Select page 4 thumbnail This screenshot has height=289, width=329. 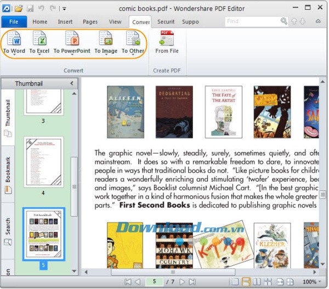(x=44, y=162)
